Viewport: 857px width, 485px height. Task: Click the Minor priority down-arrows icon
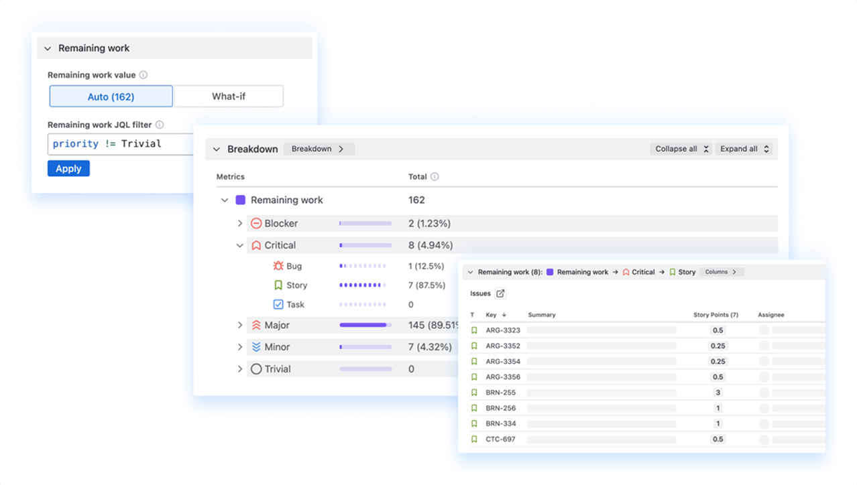[256, 347]
